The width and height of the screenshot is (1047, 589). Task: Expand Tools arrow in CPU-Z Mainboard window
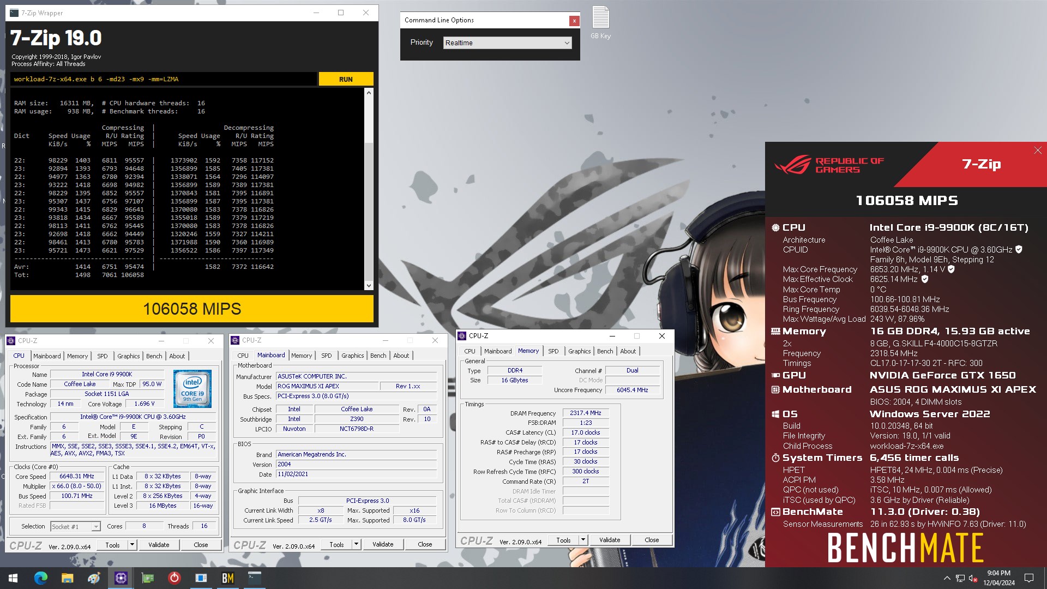coord(356,544)
